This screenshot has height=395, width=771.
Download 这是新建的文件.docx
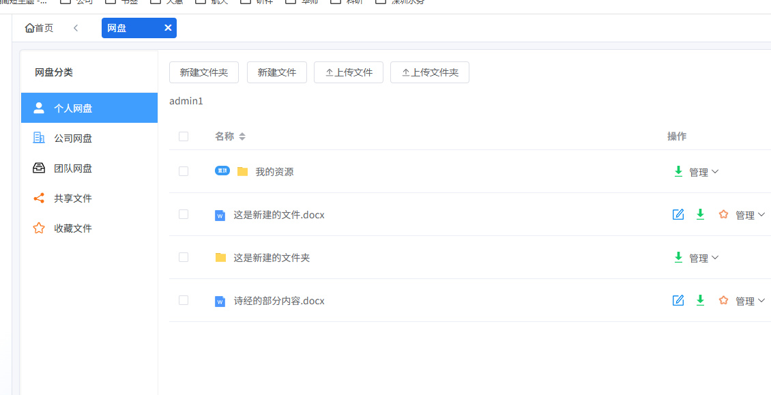pos(700,214)
